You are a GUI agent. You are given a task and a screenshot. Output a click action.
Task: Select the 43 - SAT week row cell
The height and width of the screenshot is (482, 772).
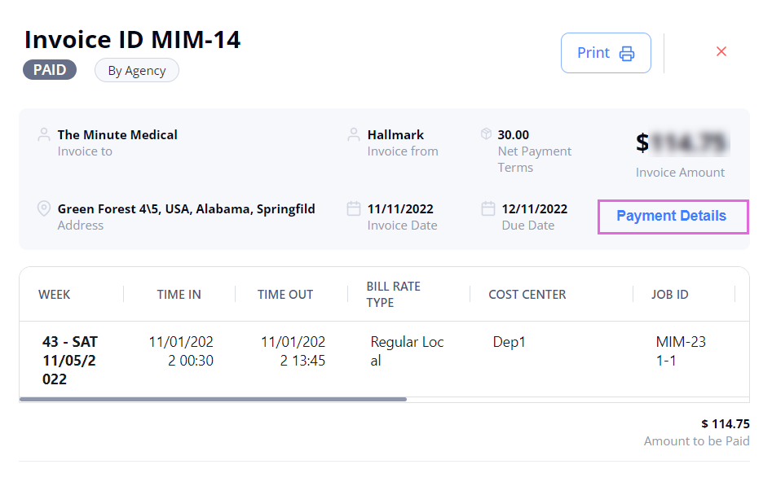69,360
